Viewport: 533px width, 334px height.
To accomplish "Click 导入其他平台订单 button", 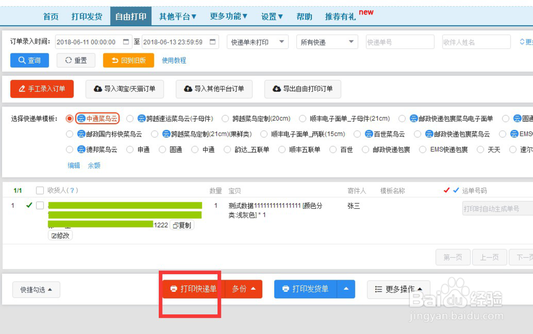I will (x=214, y=88).
